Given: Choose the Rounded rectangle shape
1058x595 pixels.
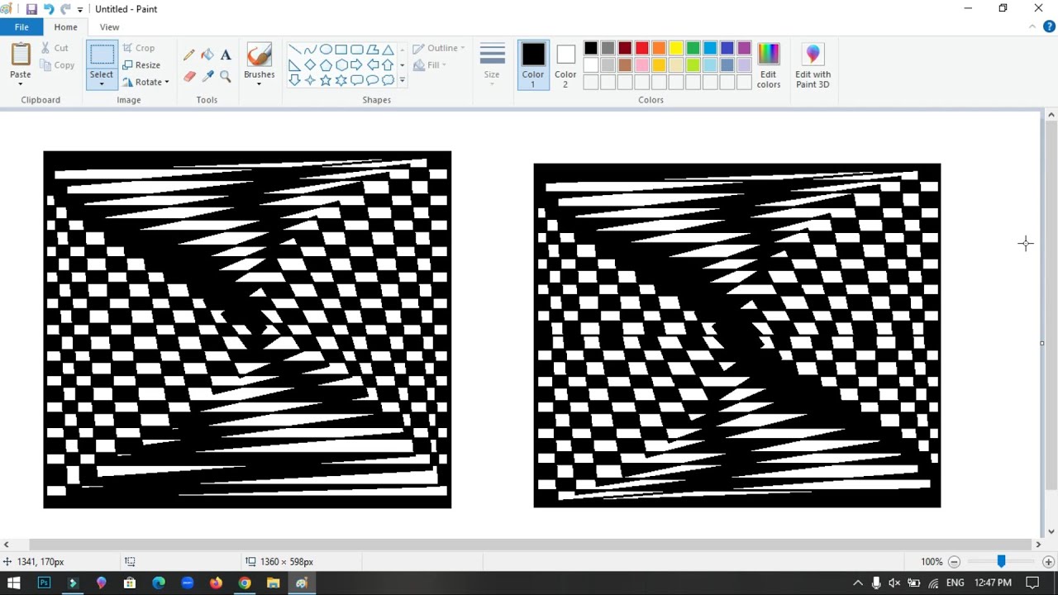Looking at the screenshot, I should 357,50.
